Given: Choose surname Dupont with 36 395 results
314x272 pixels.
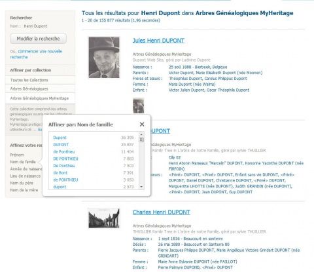Looking at the screenshot, I should pyautogui.click(x=60, y=138).
